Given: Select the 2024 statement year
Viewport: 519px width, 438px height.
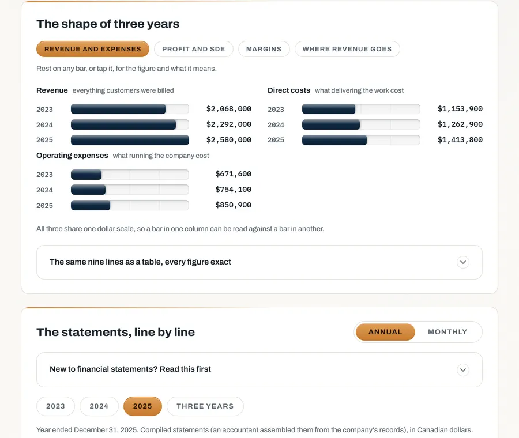Looking at the screenshot, I should point(99,406).
